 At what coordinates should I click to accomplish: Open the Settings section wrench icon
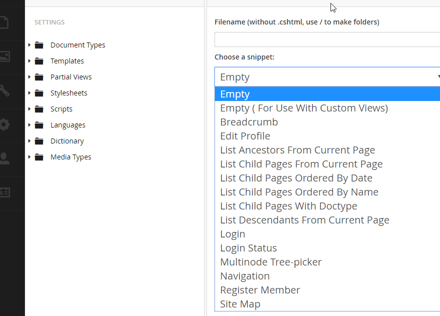(x=4, y=90)
